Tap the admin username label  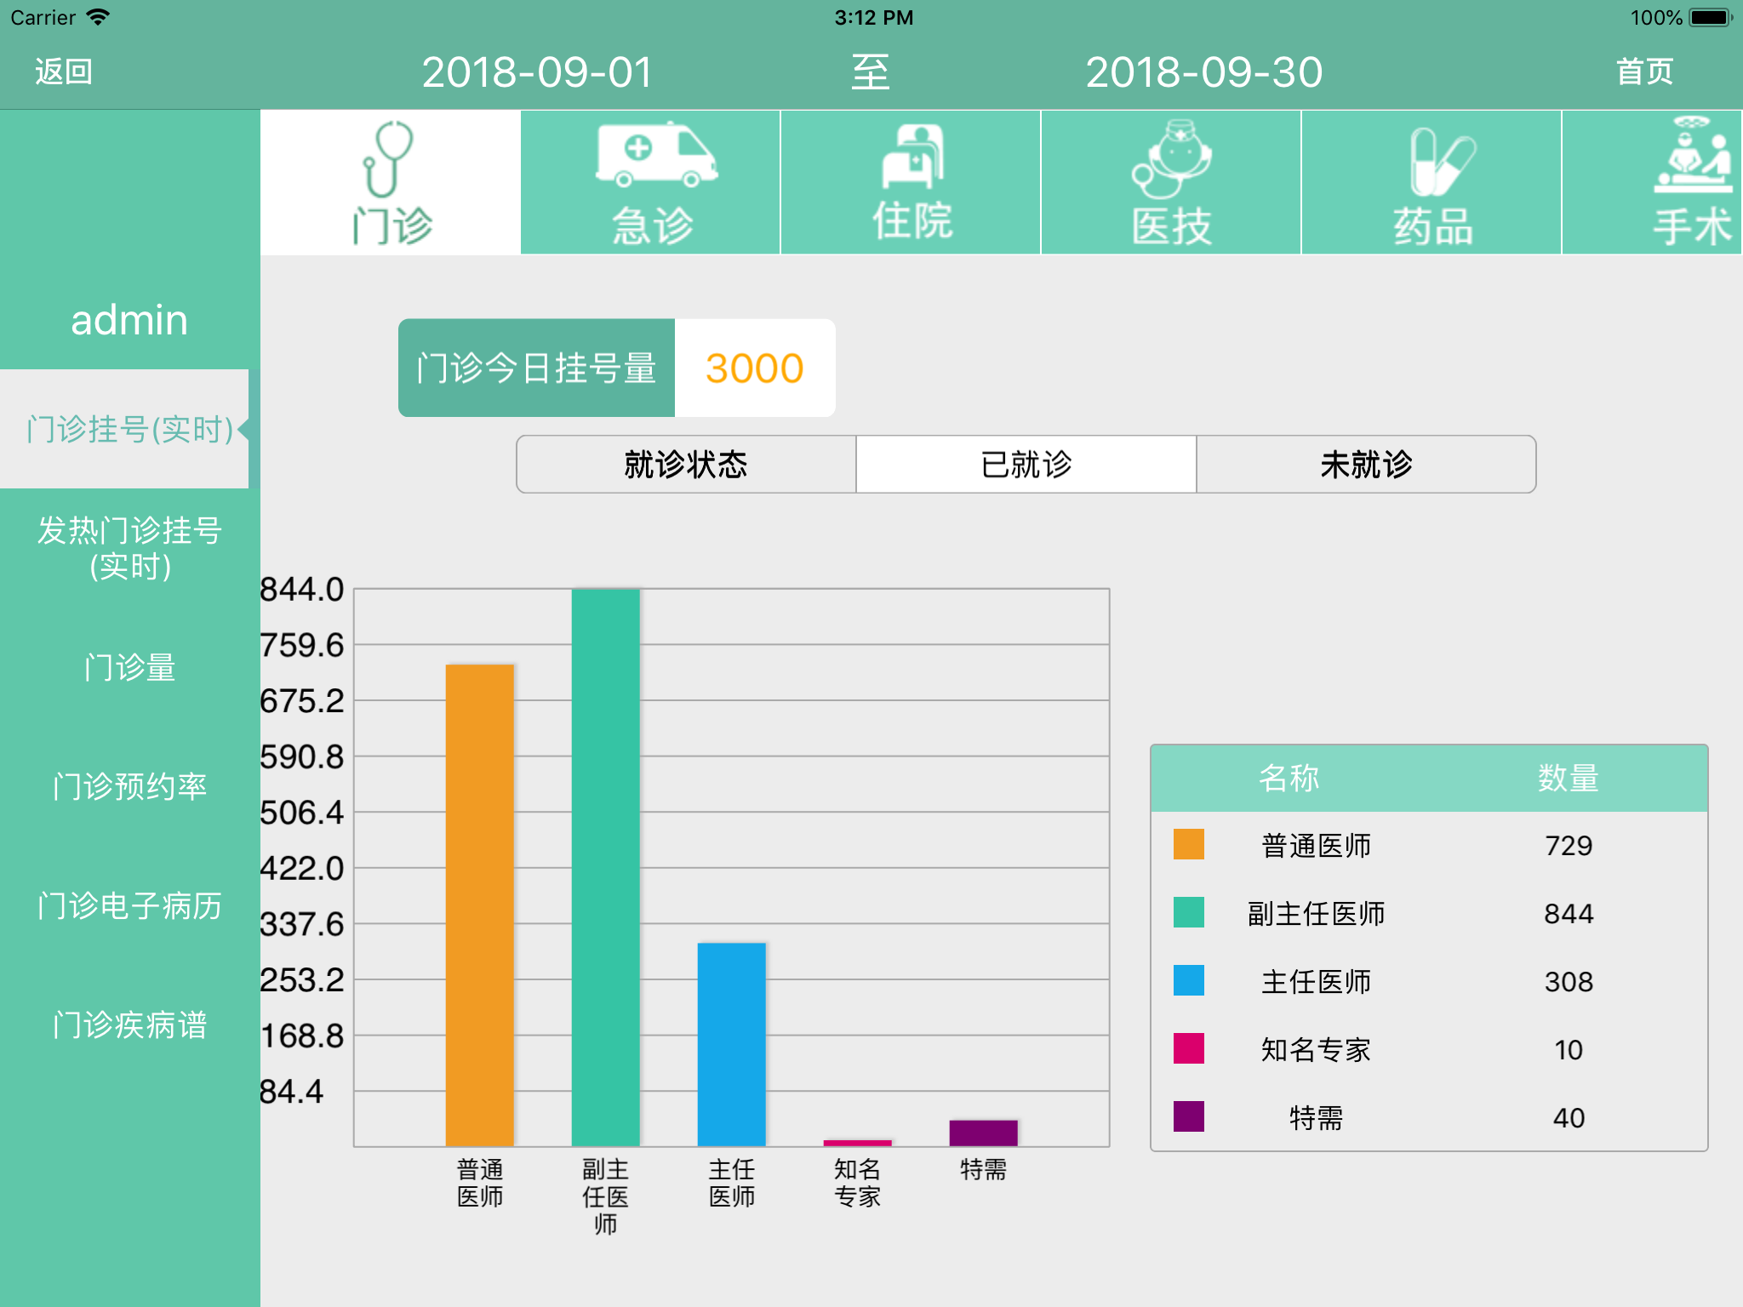pyautogui.click(x=129, y=320)
